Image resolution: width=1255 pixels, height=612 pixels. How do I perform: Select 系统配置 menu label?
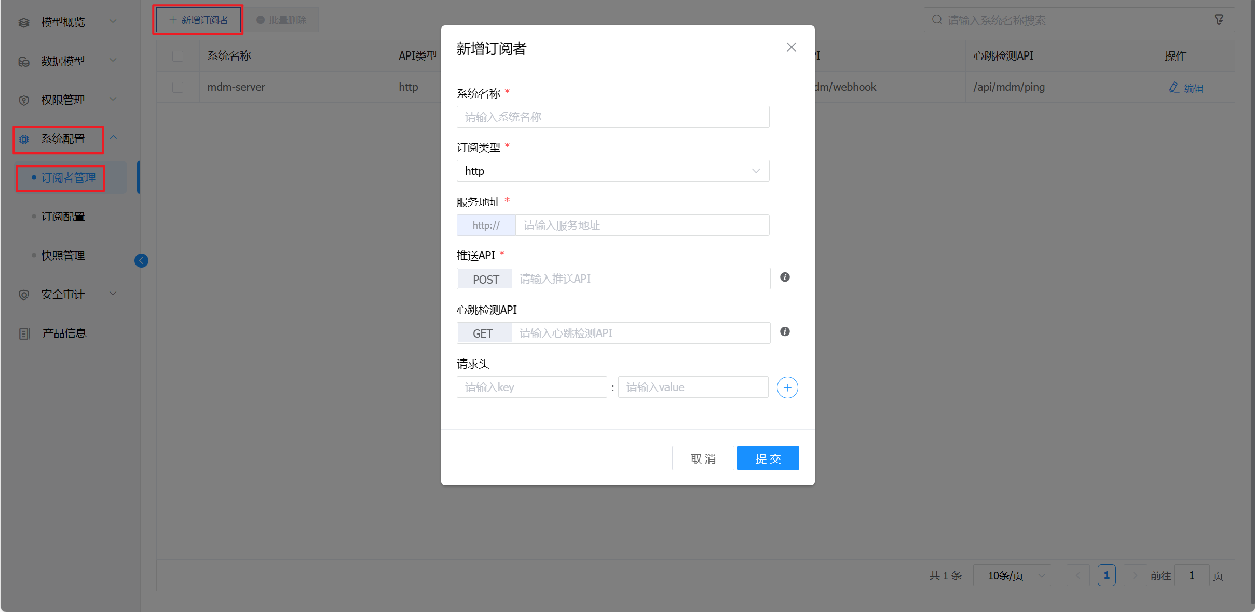[x=63, y=139]
